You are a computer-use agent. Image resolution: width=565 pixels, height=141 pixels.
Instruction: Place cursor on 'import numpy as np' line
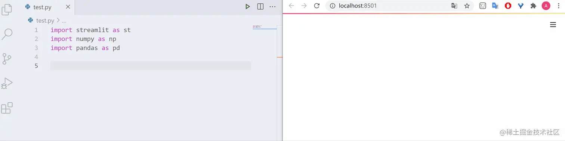tap(83, 39)
